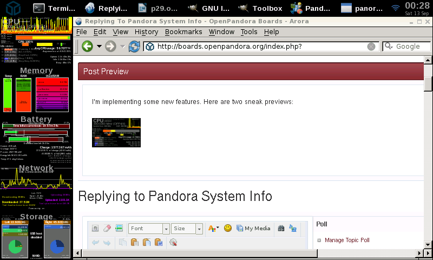
Task: Click the binoculars find icon in editor
Action: [x=281, y=229]
